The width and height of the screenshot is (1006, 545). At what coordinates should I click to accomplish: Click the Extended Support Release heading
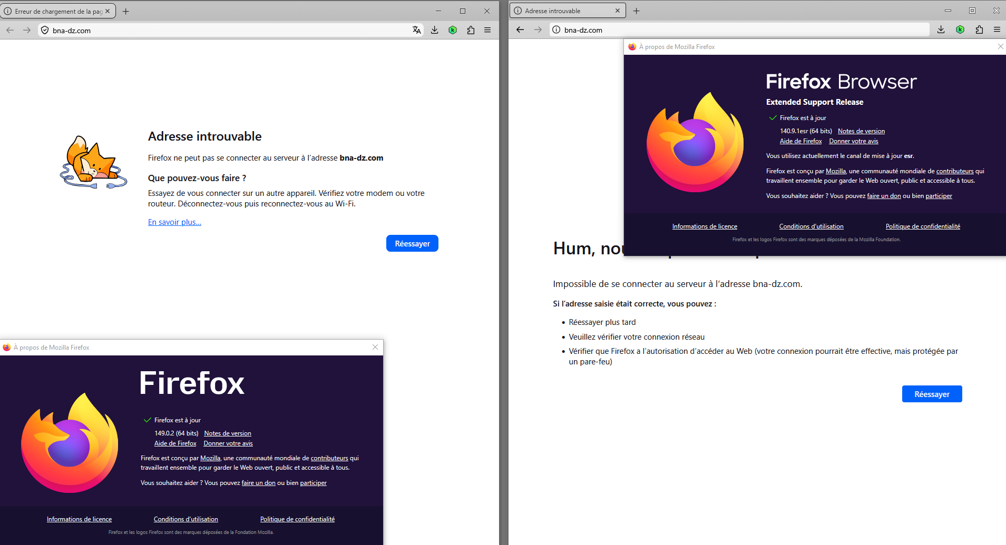coord(815,102)
